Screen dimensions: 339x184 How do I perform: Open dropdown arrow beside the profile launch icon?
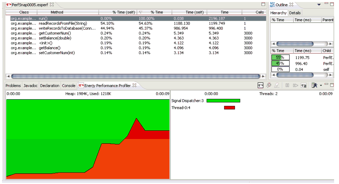[321, 86]
